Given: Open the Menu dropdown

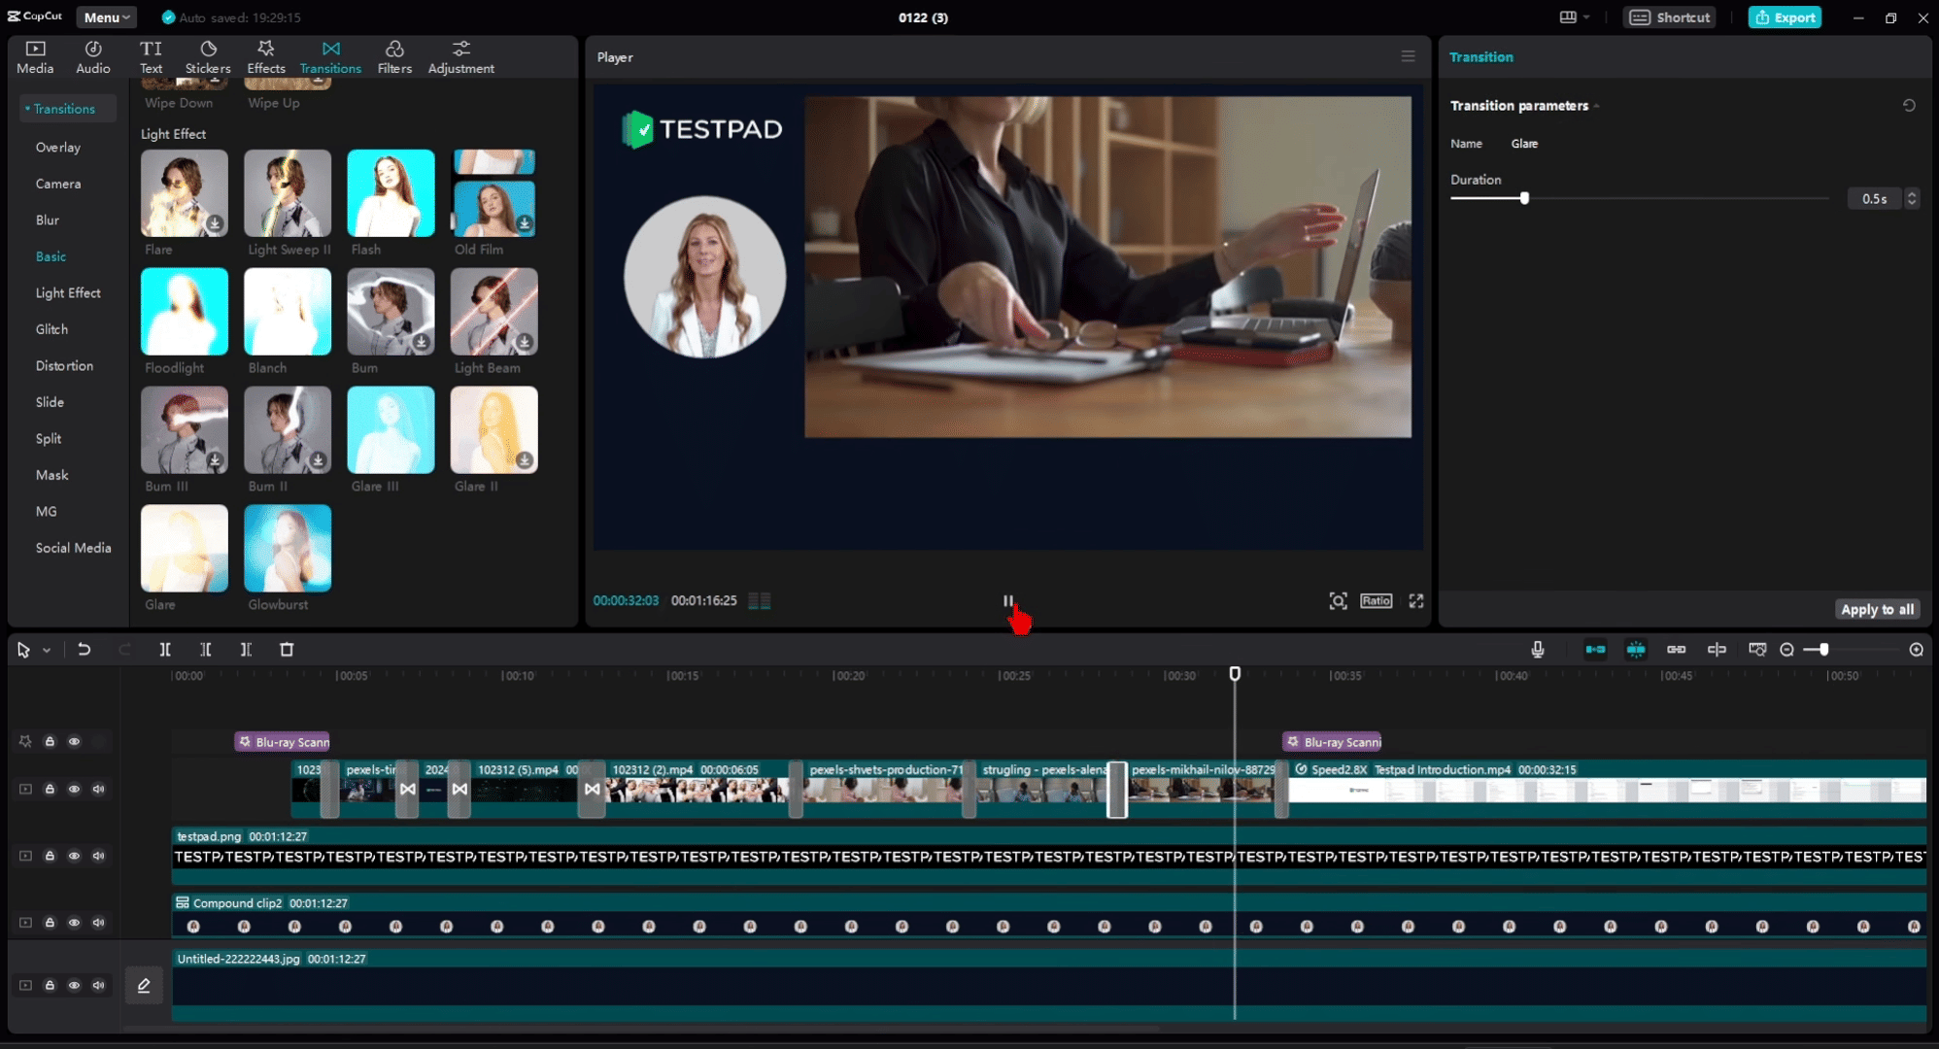Looking at the screenshot, I should (106, 17).
